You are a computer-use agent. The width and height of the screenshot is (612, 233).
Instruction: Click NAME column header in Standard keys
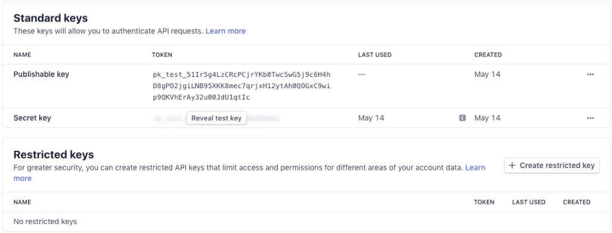click(x=22, y=55)
